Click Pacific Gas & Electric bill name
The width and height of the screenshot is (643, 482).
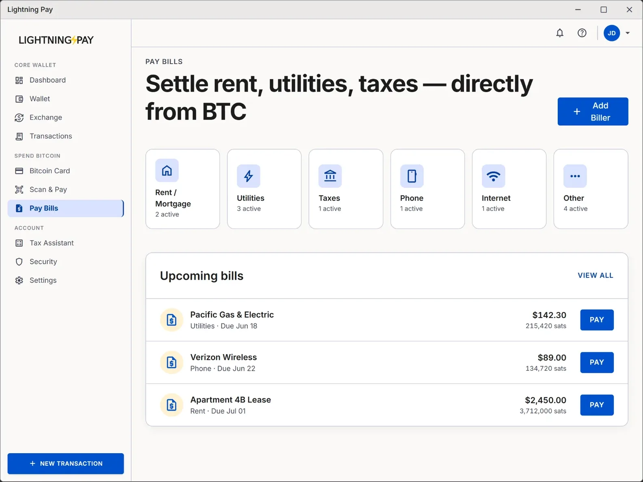[x=232, y=315]
